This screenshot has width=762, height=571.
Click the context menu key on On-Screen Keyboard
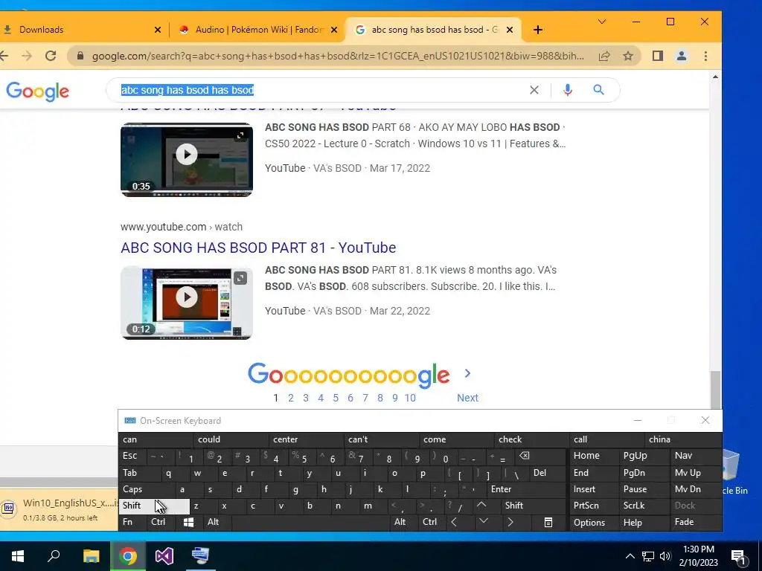[x=548, y=522]
